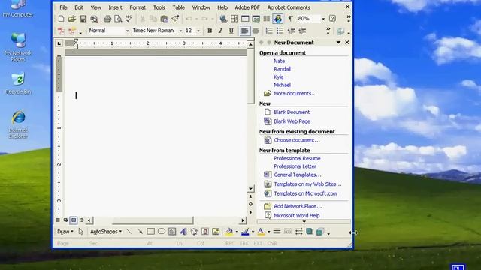Image resolution: width=481 pixels, height=270 pixels.
Task: Click the Print icon in the toolbar
Action: coord(107,19)
